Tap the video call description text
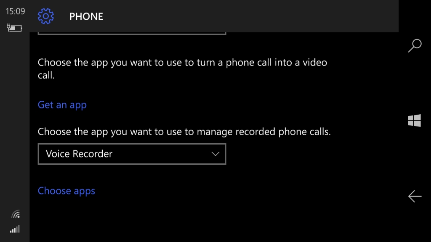431x242 pixels. click(182, 68)
